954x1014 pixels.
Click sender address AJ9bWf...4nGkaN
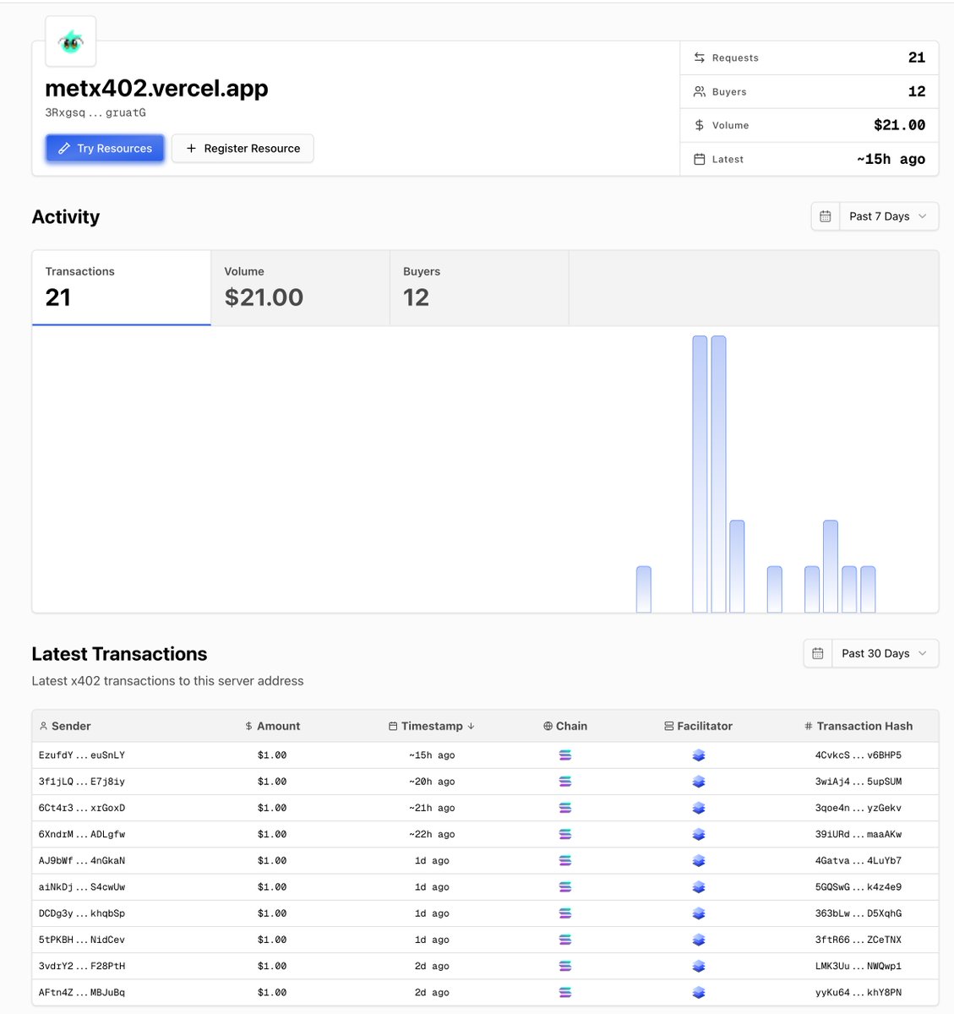point(81,860)
